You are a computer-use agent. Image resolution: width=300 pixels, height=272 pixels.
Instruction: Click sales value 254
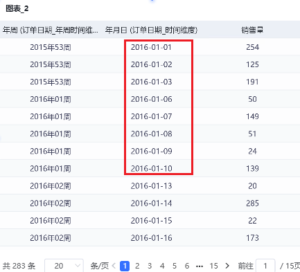[x=252, y=47]
